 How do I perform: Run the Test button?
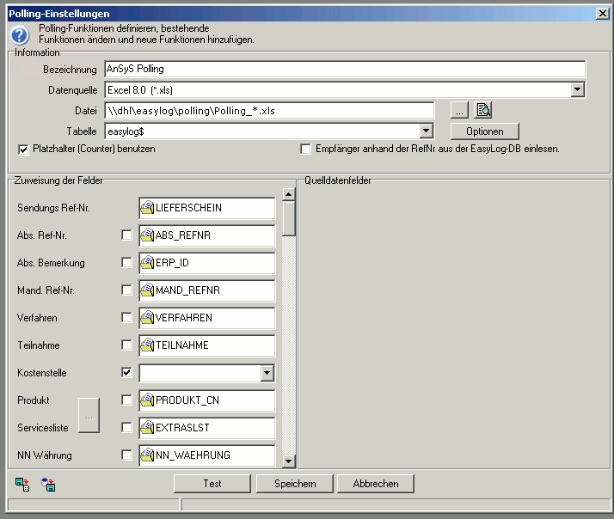[212, 484]
